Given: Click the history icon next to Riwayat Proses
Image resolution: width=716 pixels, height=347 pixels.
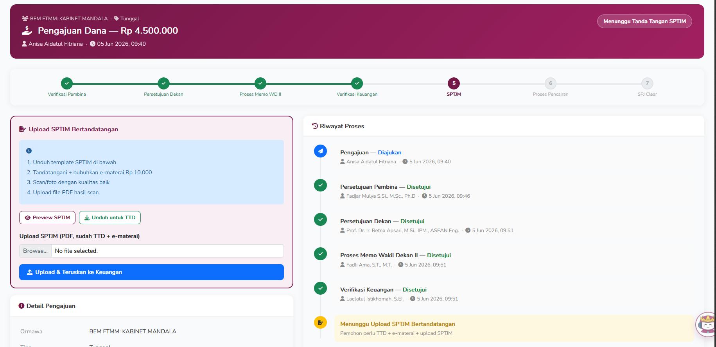Looking at the screenshot, I should (315, 126).
